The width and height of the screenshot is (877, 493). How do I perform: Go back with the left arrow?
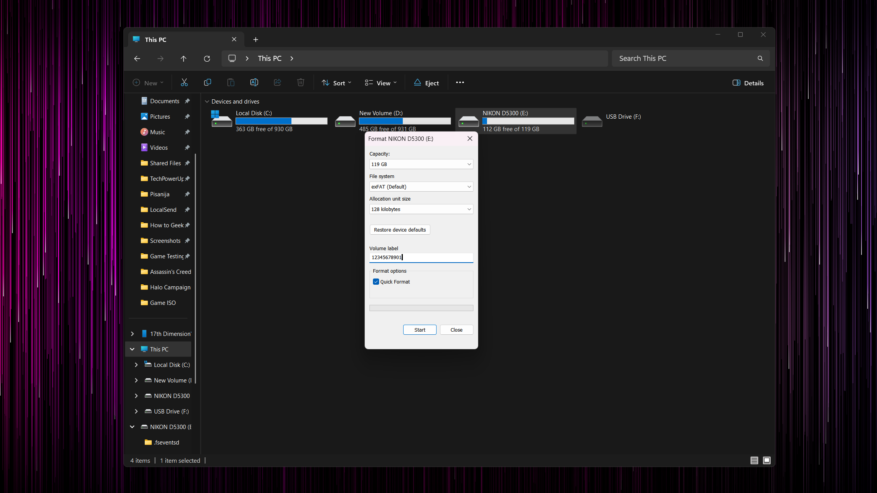tap(137, 59)
